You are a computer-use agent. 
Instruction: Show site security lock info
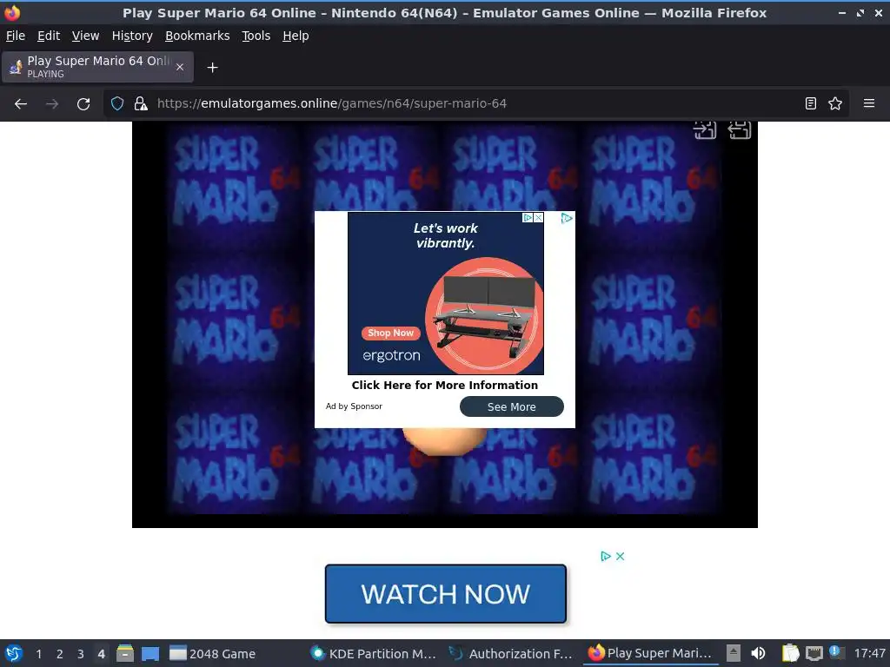point(141,104)
